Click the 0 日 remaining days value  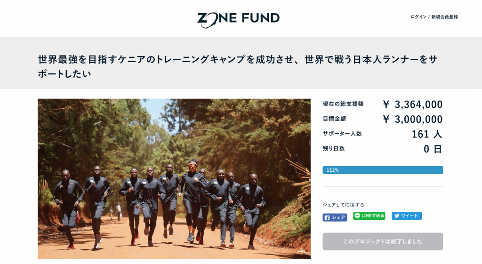(433, 149)
